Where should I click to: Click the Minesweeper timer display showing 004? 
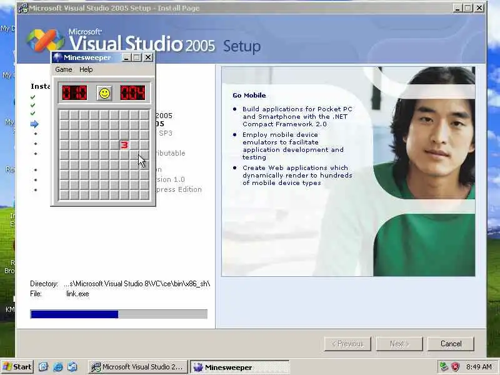click(132, 92)
